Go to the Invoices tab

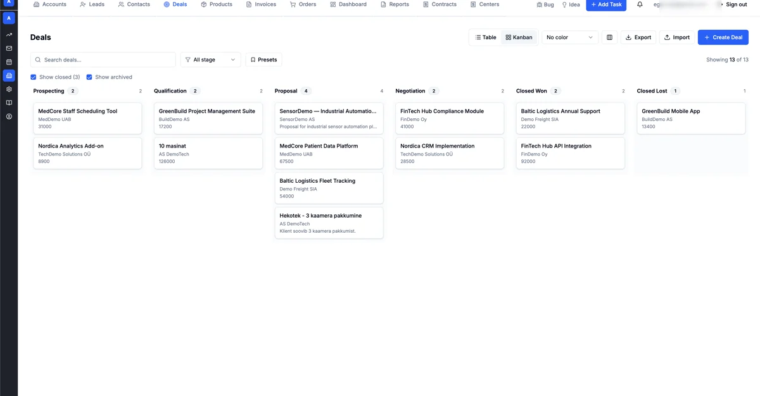[261, 4]
